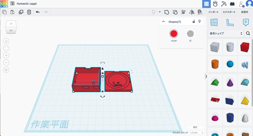Pick the teal round roof shape
Image resolution: width=253 pixels, height=136 pixels.
[245, 82]
